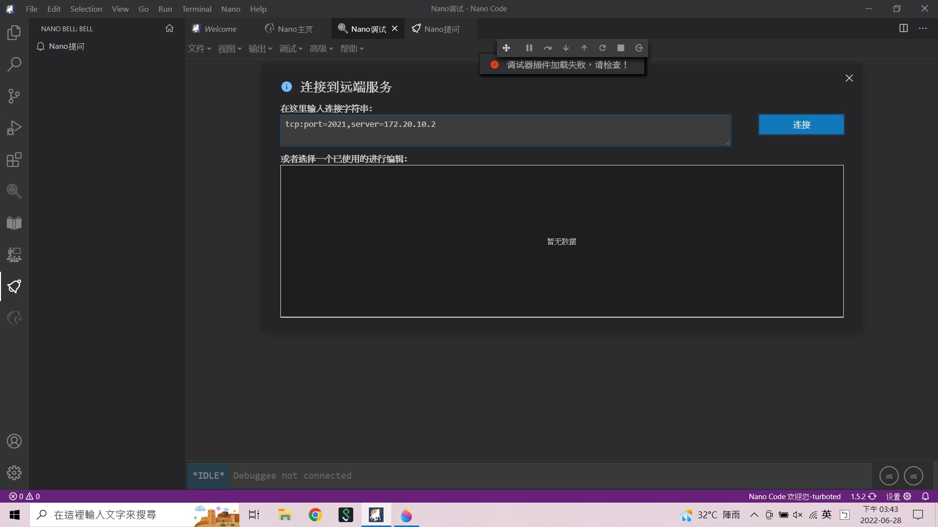Image resolution: width=938 pixels, height=527 pixels.
Task: Open Windows Start menu
Action: tap(15, 515)
